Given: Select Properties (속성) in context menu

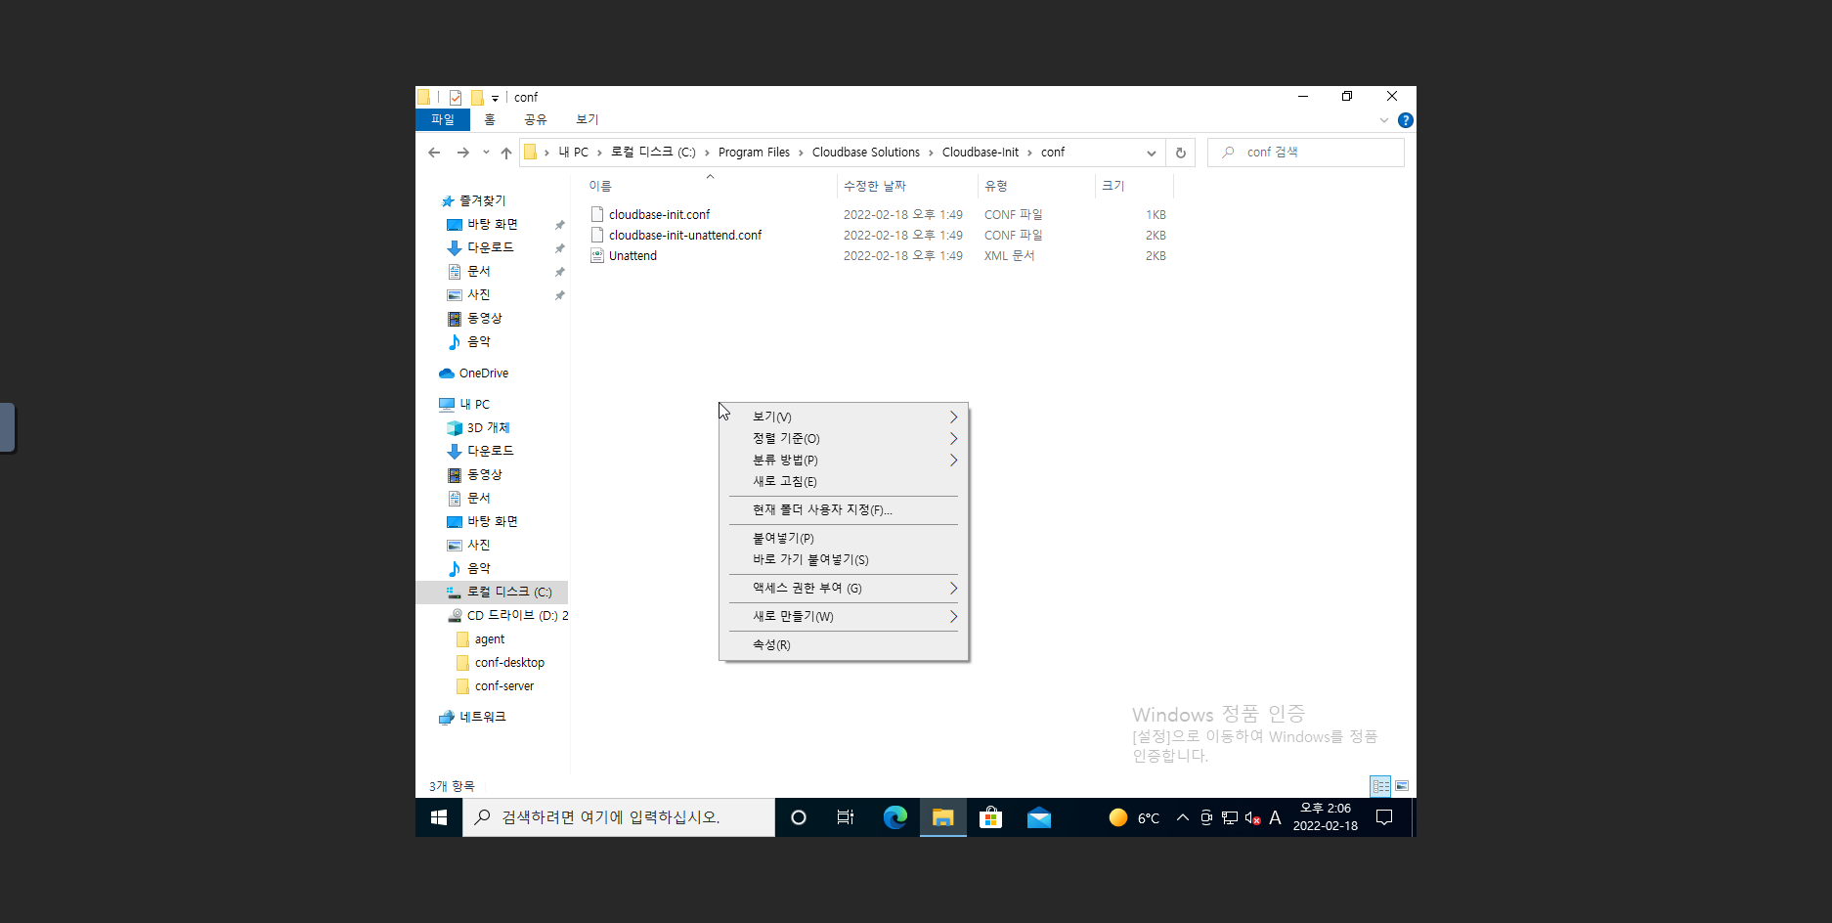Looking at the screenshot, I should tap(771, 645).
